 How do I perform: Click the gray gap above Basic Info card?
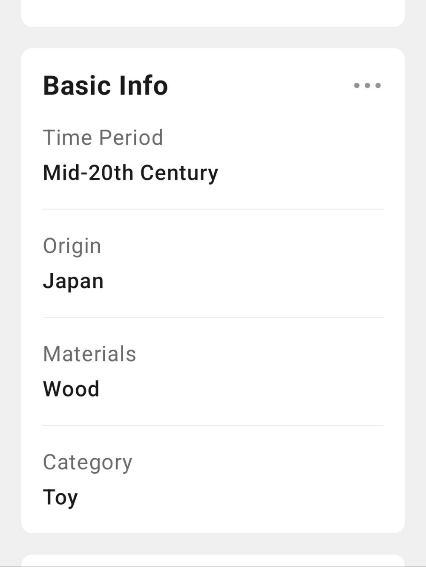click(x=213, y=38)
